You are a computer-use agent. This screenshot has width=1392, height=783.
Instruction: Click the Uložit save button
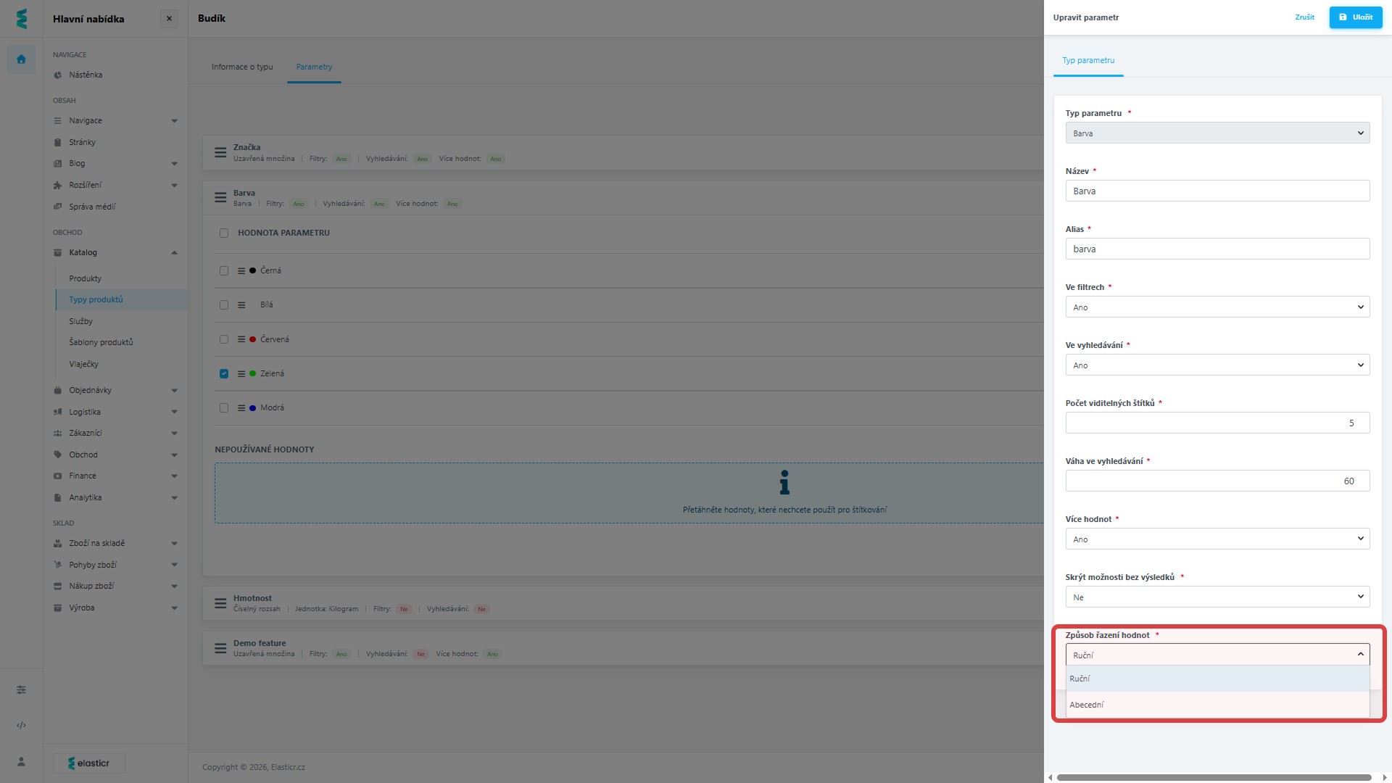pos(1355,17)
